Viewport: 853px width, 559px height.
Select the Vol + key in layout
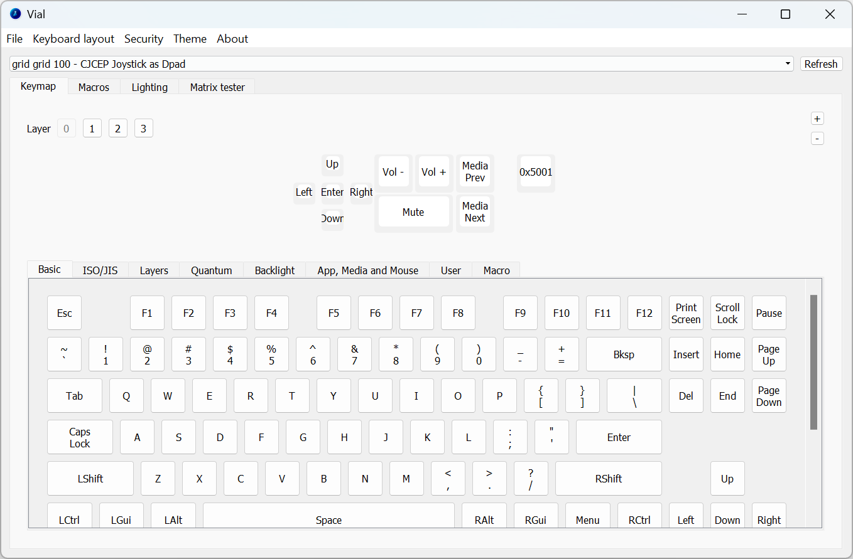coord(434,172)
